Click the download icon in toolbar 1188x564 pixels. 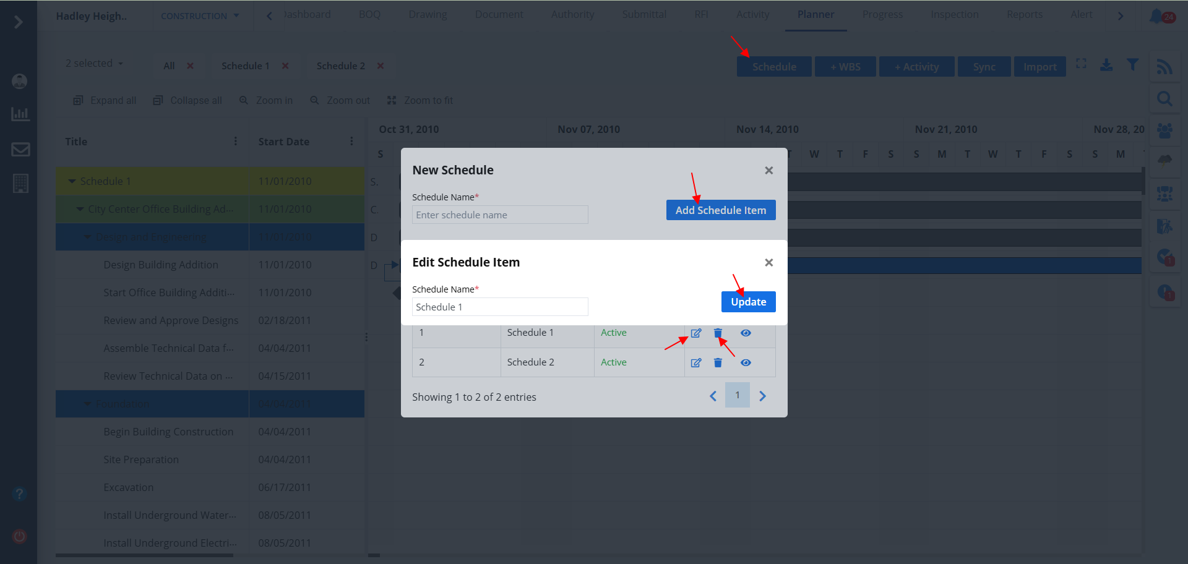(x=1106, y=65)
